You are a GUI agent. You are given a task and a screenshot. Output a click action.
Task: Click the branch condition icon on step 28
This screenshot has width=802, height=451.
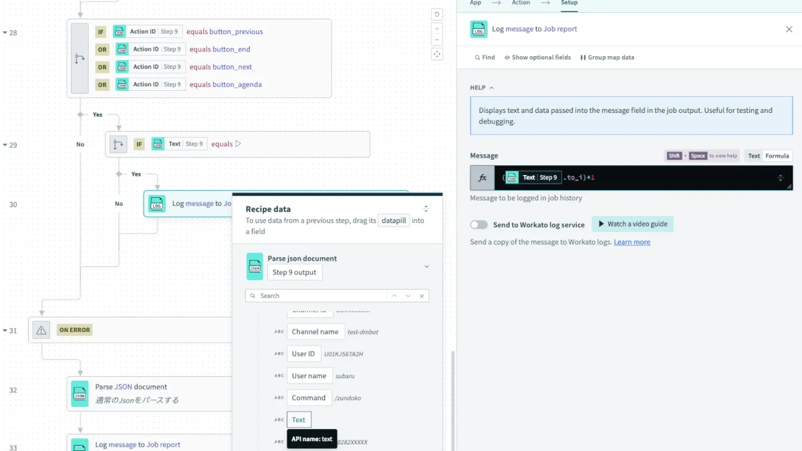pyautogui.click(x=80, y=58)
